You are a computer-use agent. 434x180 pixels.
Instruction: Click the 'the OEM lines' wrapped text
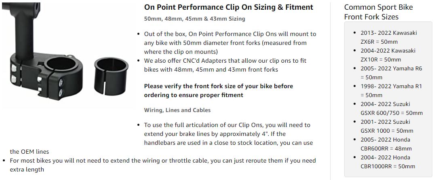29,152
